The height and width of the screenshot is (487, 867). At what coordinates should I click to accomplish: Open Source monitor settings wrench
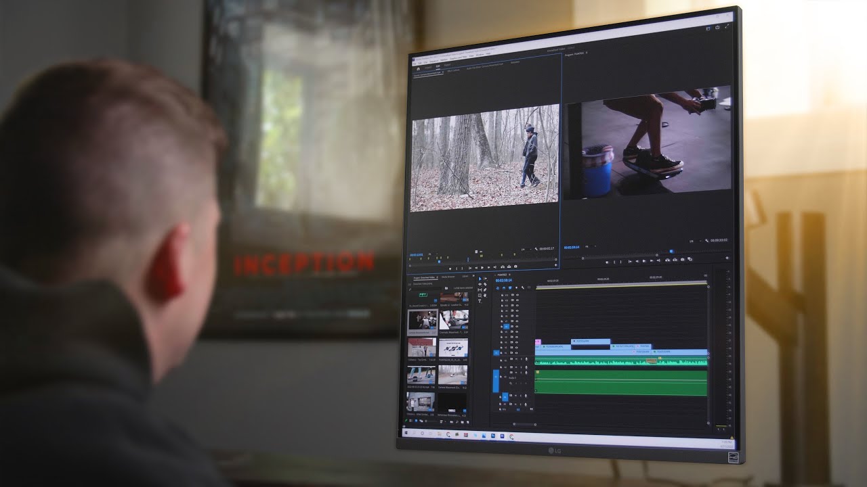click(x=536, y=249)
